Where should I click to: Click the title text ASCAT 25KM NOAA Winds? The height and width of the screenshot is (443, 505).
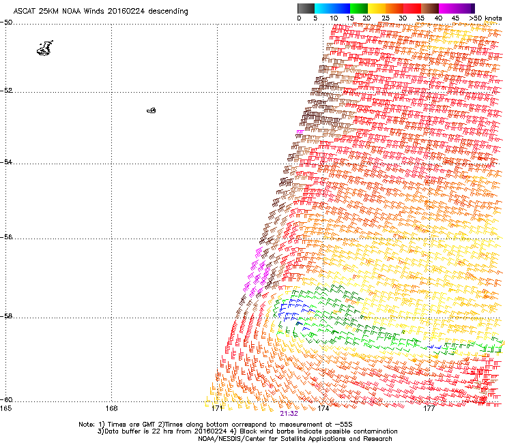pos(59,11)
